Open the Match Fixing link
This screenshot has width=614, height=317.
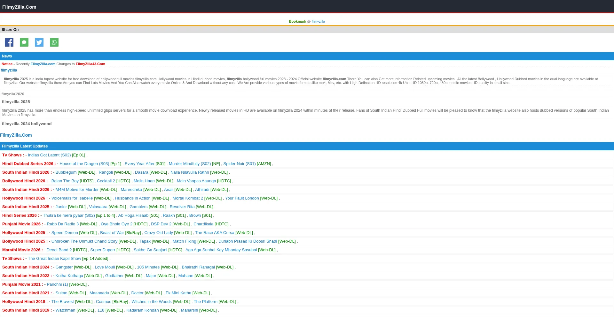[185, 241]
